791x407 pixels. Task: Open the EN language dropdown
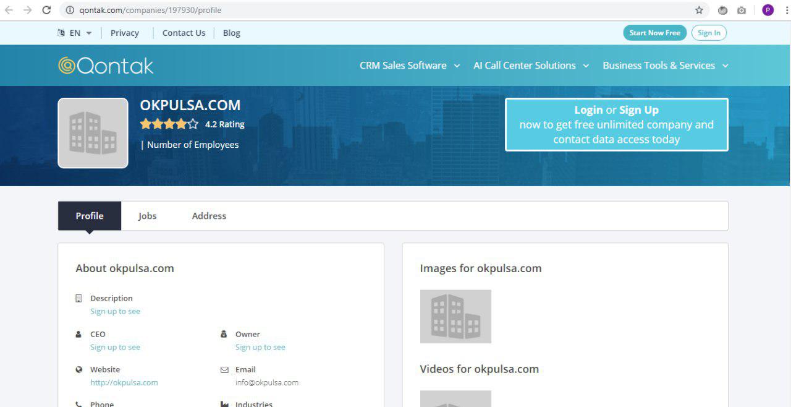click(x=80, y=33)
